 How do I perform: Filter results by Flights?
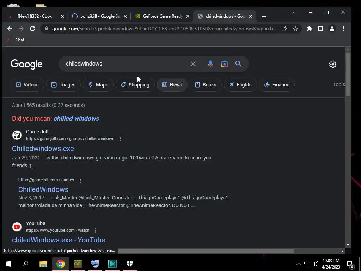(240, 85)
